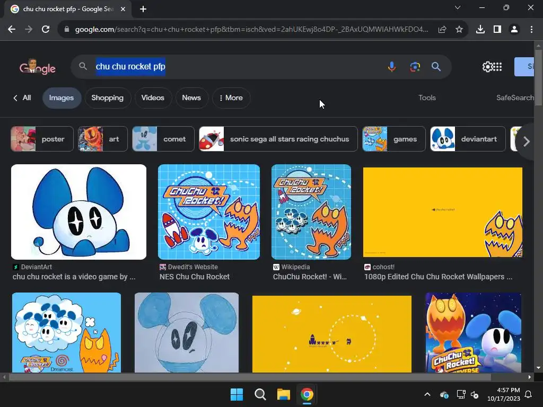
Task: Open Google quick settings gear
Action: point(487,66)
